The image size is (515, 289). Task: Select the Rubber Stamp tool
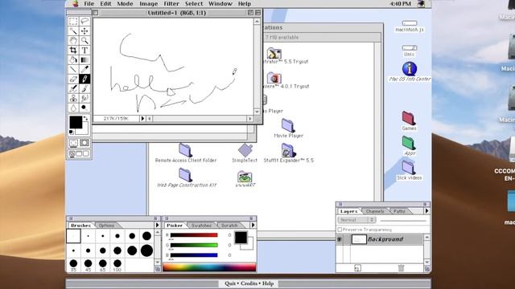73,98
